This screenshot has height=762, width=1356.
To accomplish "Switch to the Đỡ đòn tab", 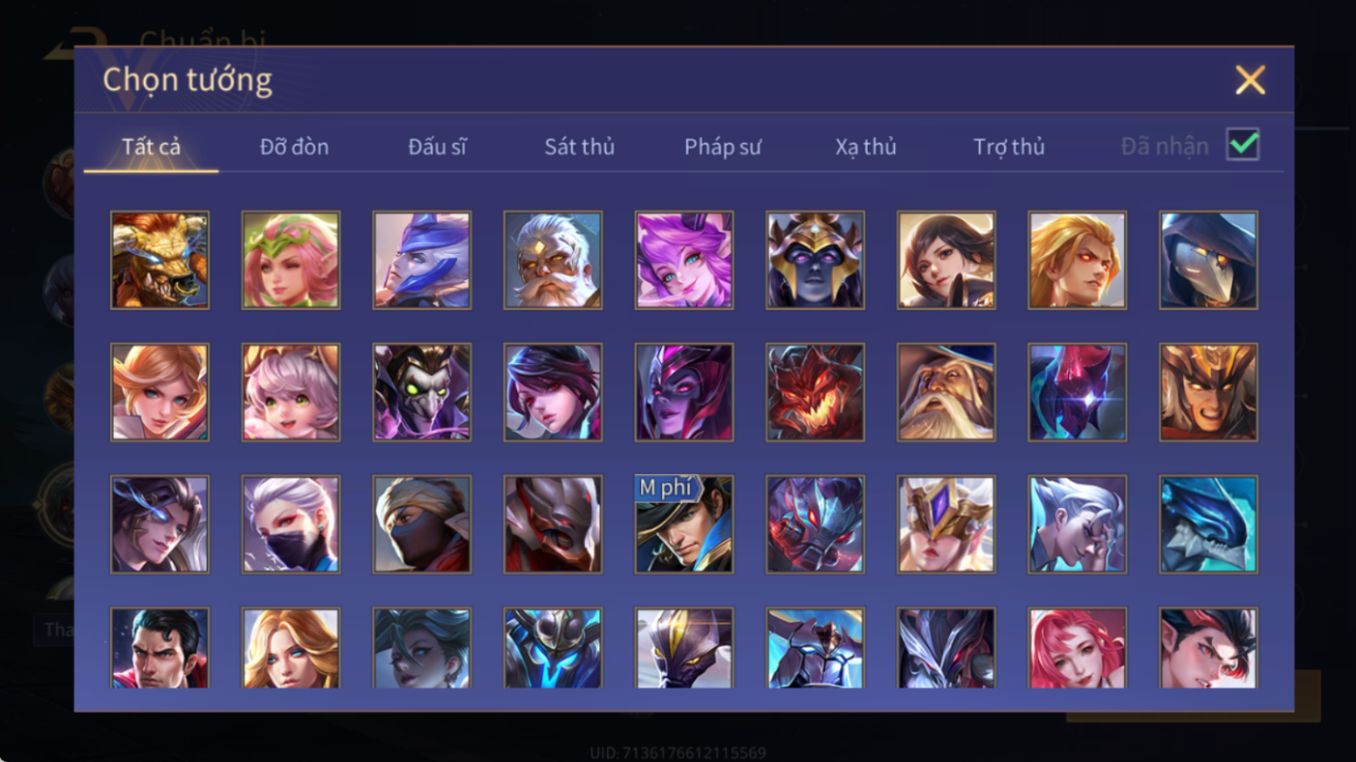I will [x=294, y=147].
